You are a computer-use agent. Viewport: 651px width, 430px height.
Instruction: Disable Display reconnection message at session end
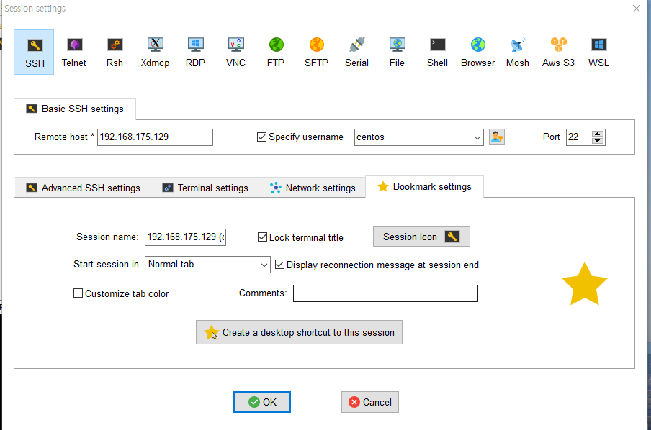tap(280, 265)
